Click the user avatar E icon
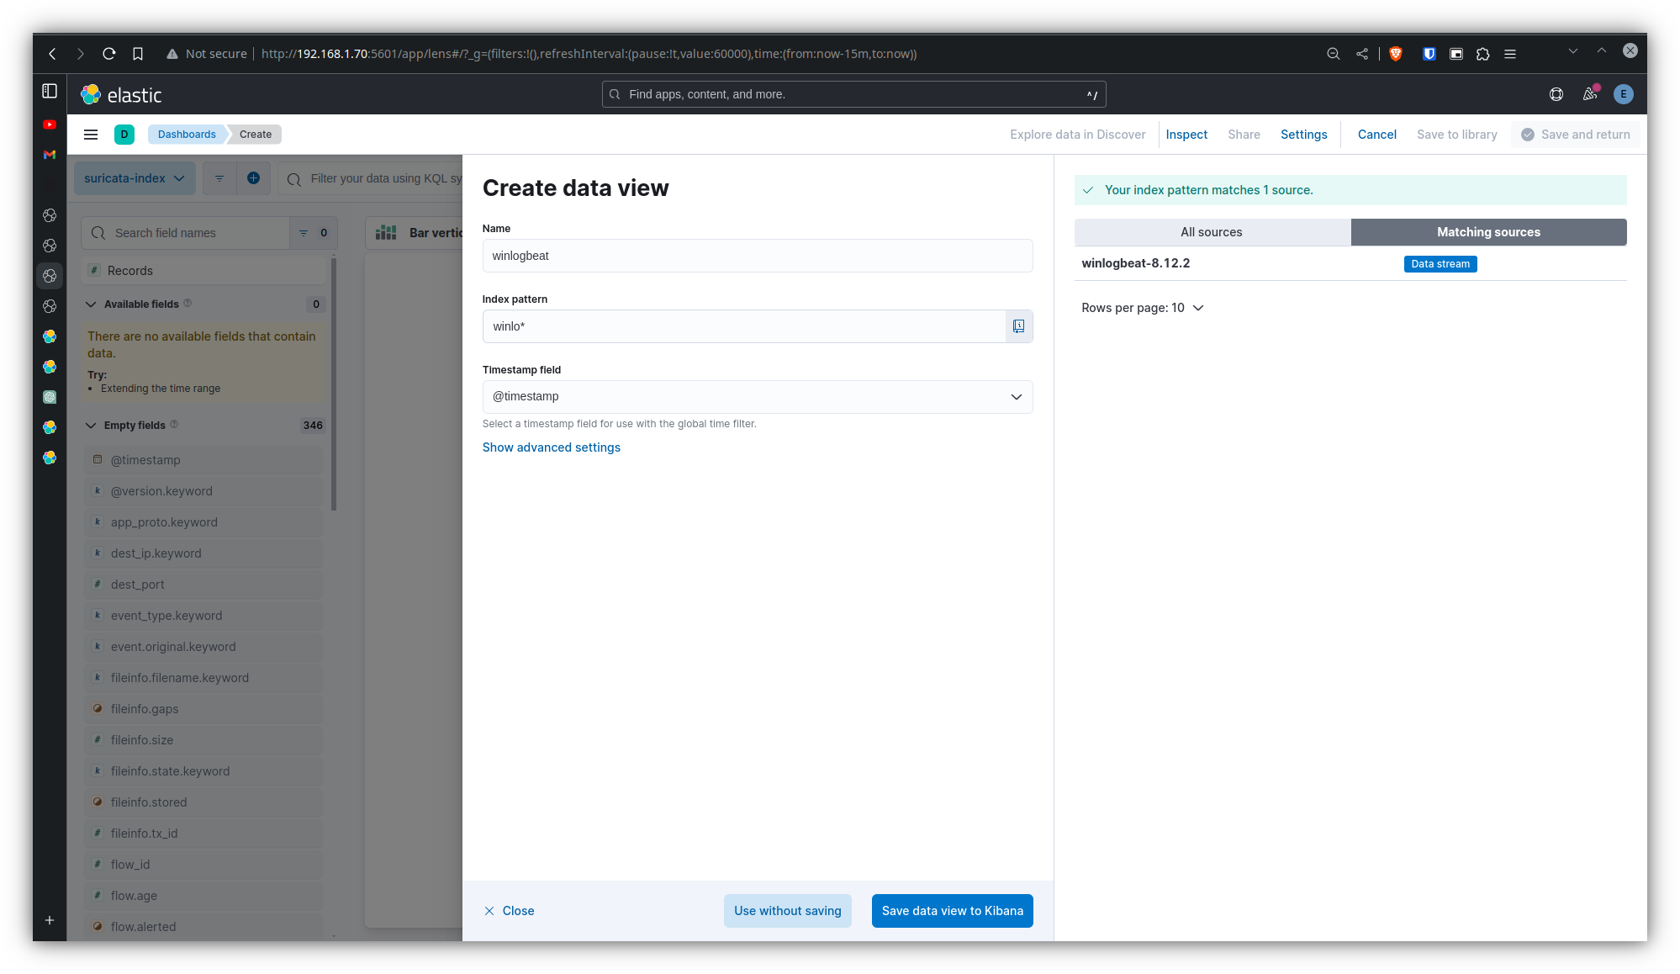Screen dimensions: 1680x974 1623,94
